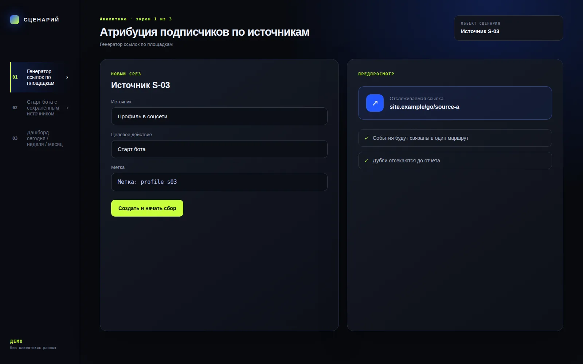Click Создать и начать сбор button
The image size is (583, 364).
coord(147,208)
